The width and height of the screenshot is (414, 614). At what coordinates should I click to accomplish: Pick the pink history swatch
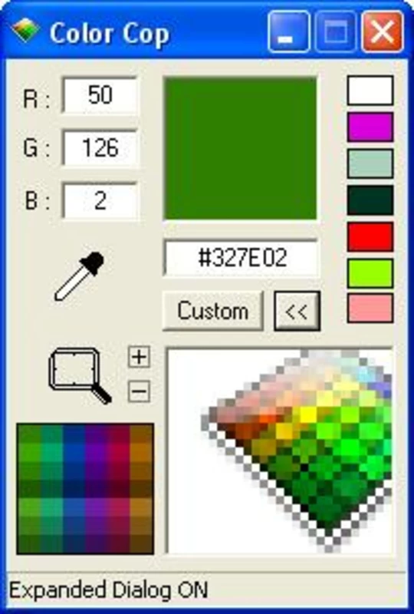370,309
